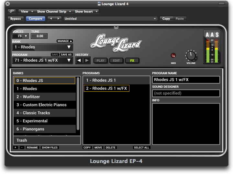Screen dimensions: 233x174
Task: Add a new bank with plus button
Action: coord(15,148)
